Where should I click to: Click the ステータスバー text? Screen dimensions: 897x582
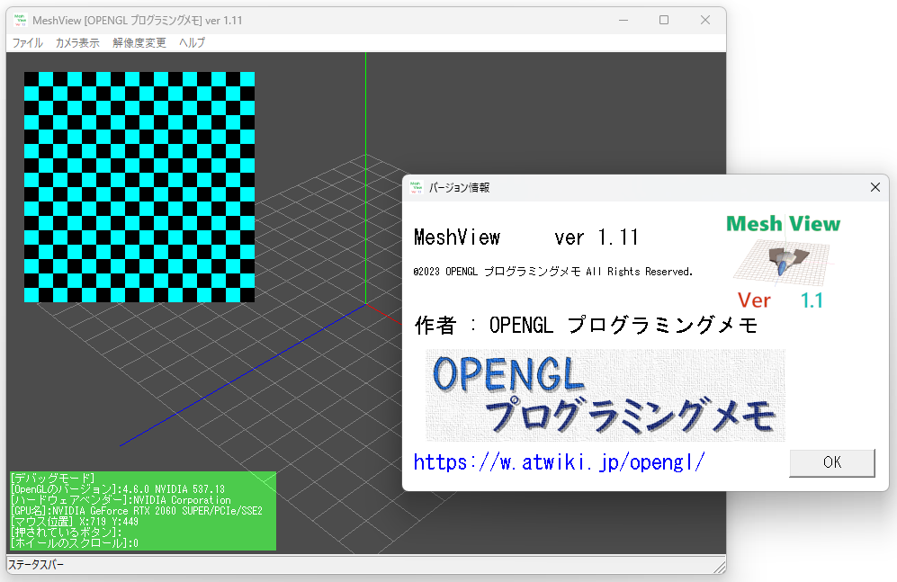(x=36, y=565)
